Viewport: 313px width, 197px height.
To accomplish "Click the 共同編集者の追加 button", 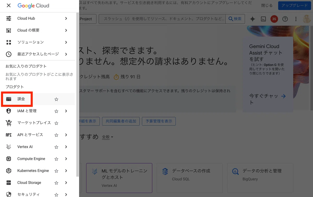I will 121,121.
